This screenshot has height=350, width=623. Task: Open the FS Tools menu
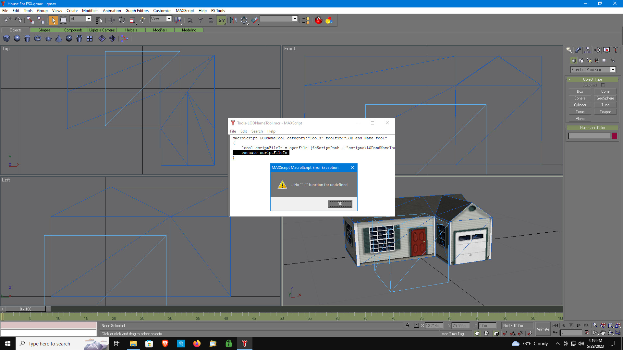click(218, 11)
